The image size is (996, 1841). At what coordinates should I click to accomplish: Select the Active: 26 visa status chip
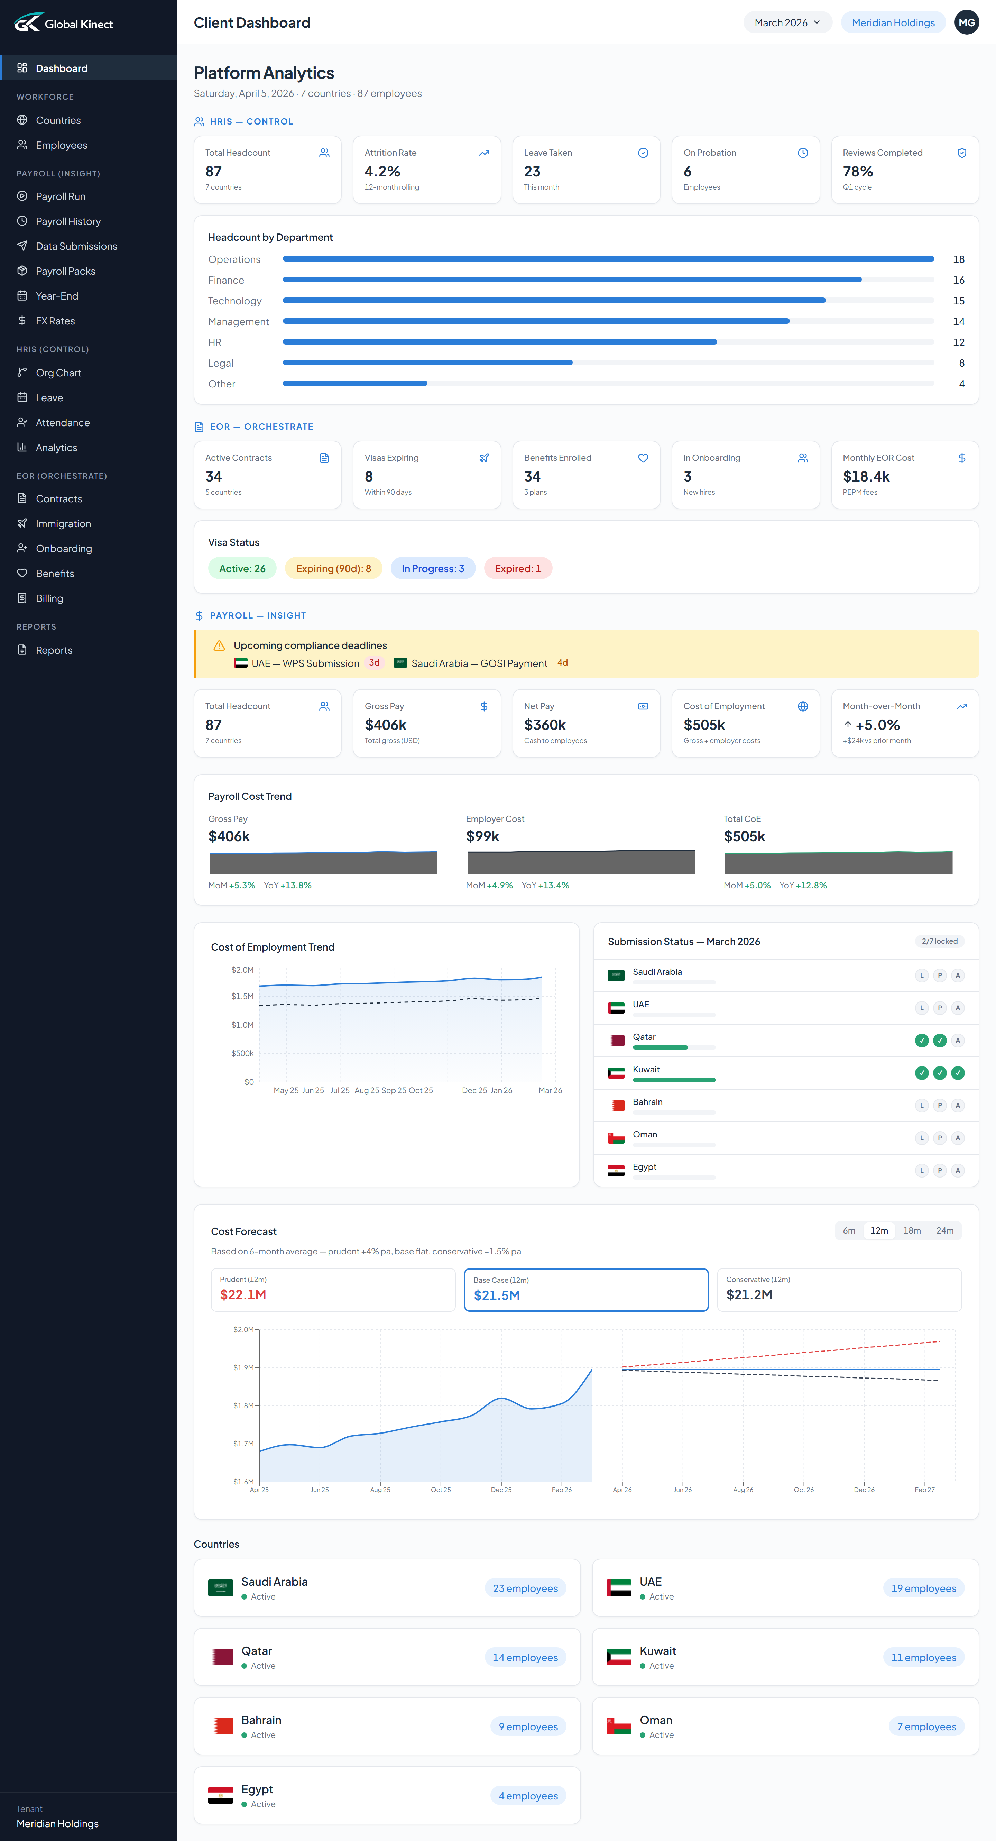(x=242, y=568)
